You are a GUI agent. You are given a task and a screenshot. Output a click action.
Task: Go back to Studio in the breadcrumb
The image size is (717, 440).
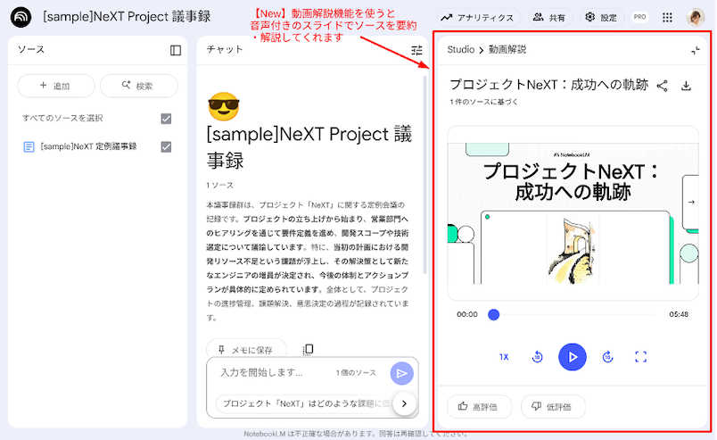460,49
